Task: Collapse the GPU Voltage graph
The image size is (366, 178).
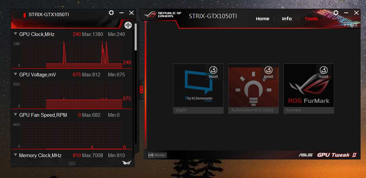Action: tap(15, 74)
